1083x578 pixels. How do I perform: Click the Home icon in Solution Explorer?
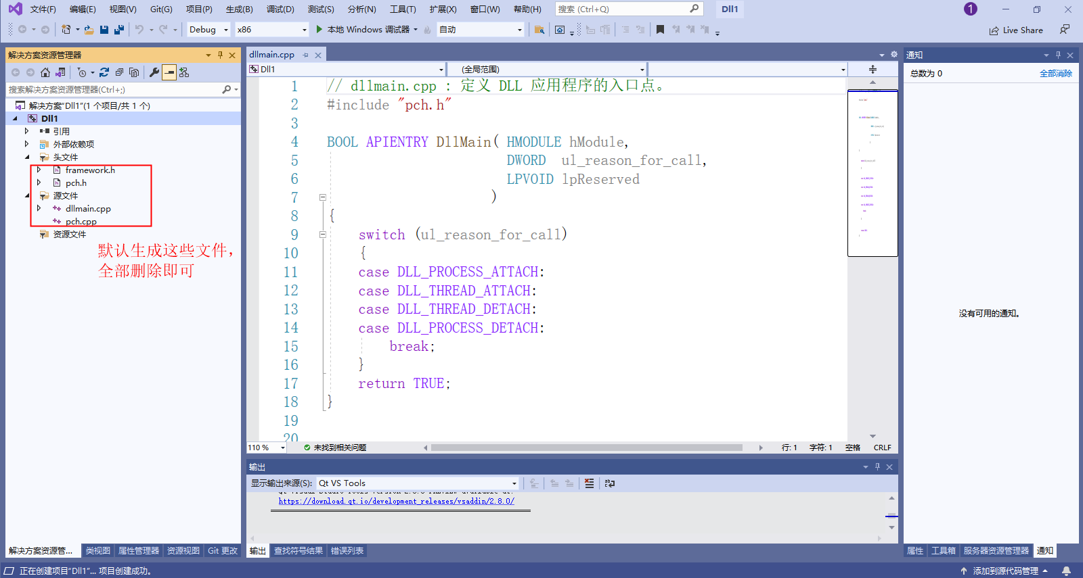coord(45,72)
